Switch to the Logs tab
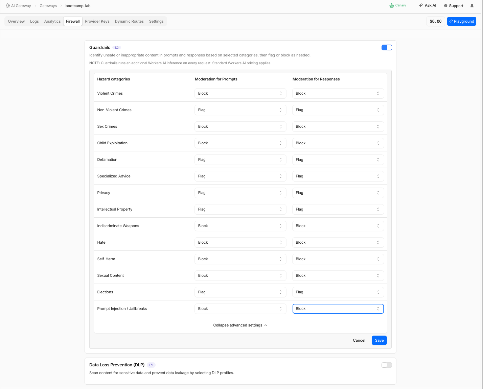This screenshot has height=389, width=483. 34,21
